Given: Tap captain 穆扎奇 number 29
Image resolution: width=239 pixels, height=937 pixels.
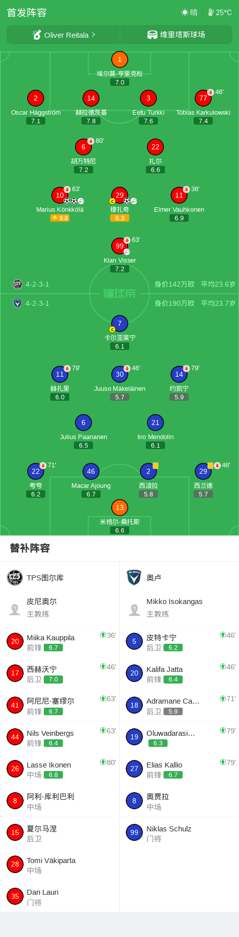Looking at the screenshot, I should click(120, 195).
